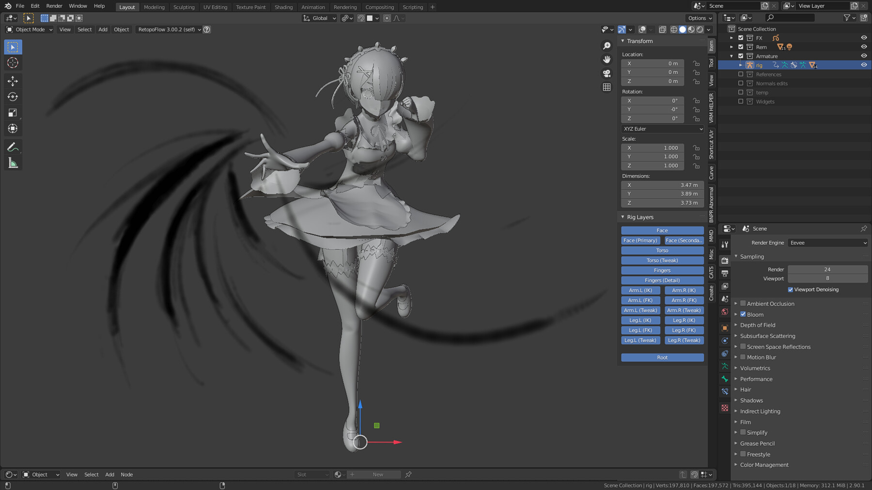Open the Render menu

tap(54, 6)
